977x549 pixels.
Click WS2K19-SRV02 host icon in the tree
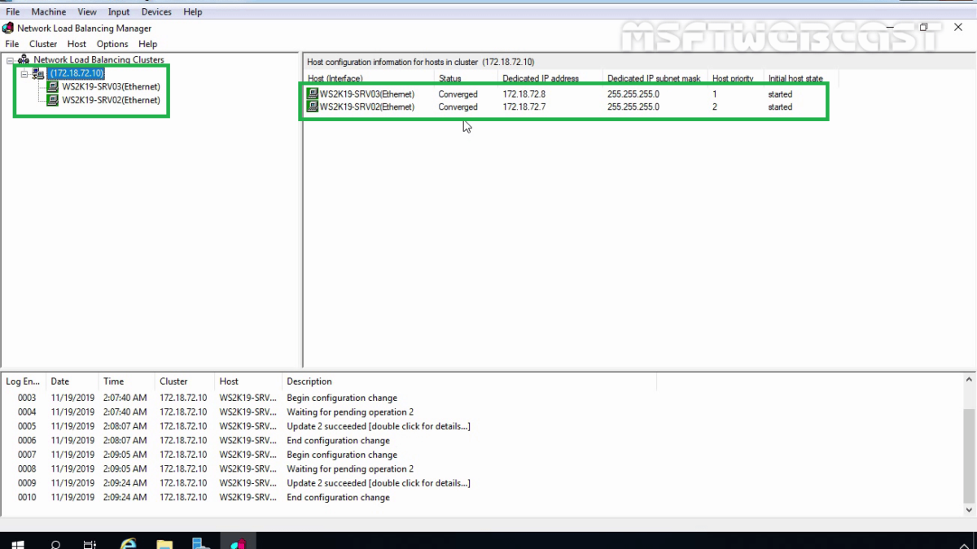53,100
